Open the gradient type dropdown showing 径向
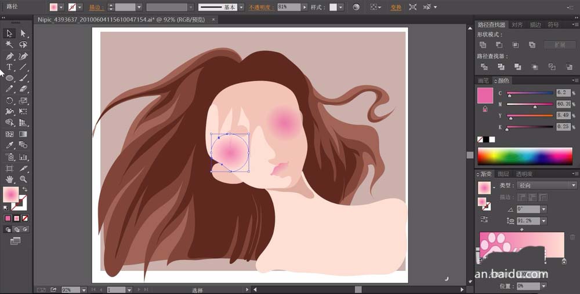The width and height of the screenshot is (580, 294). click(x=546, y=185)
